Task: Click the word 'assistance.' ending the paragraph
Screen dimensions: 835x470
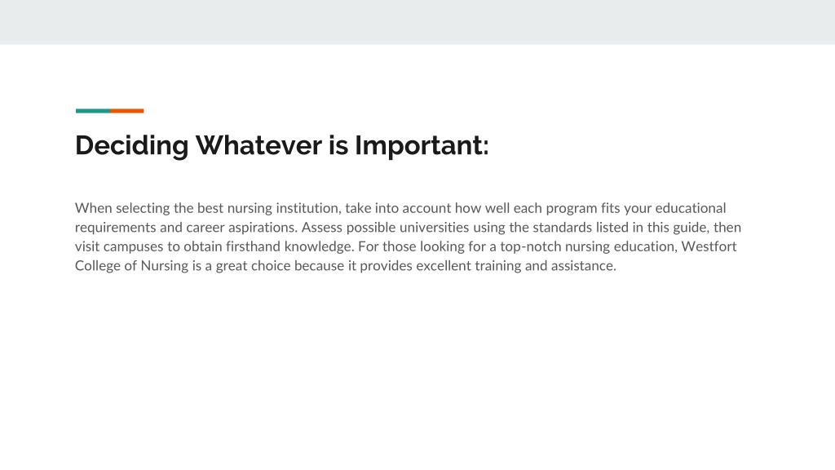Action: coord(584,266)
